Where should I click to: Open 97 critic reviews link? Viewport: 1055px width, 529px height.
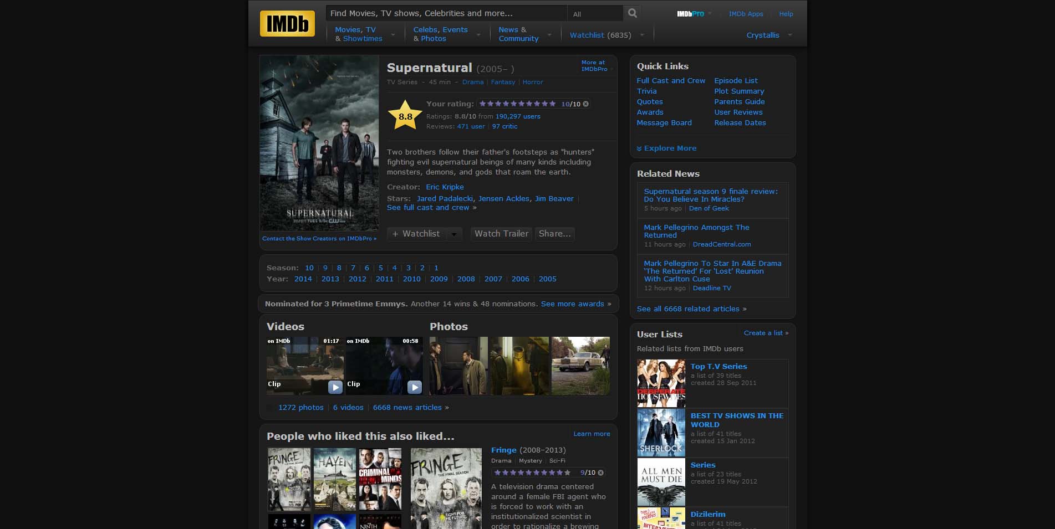click(504, 126)
